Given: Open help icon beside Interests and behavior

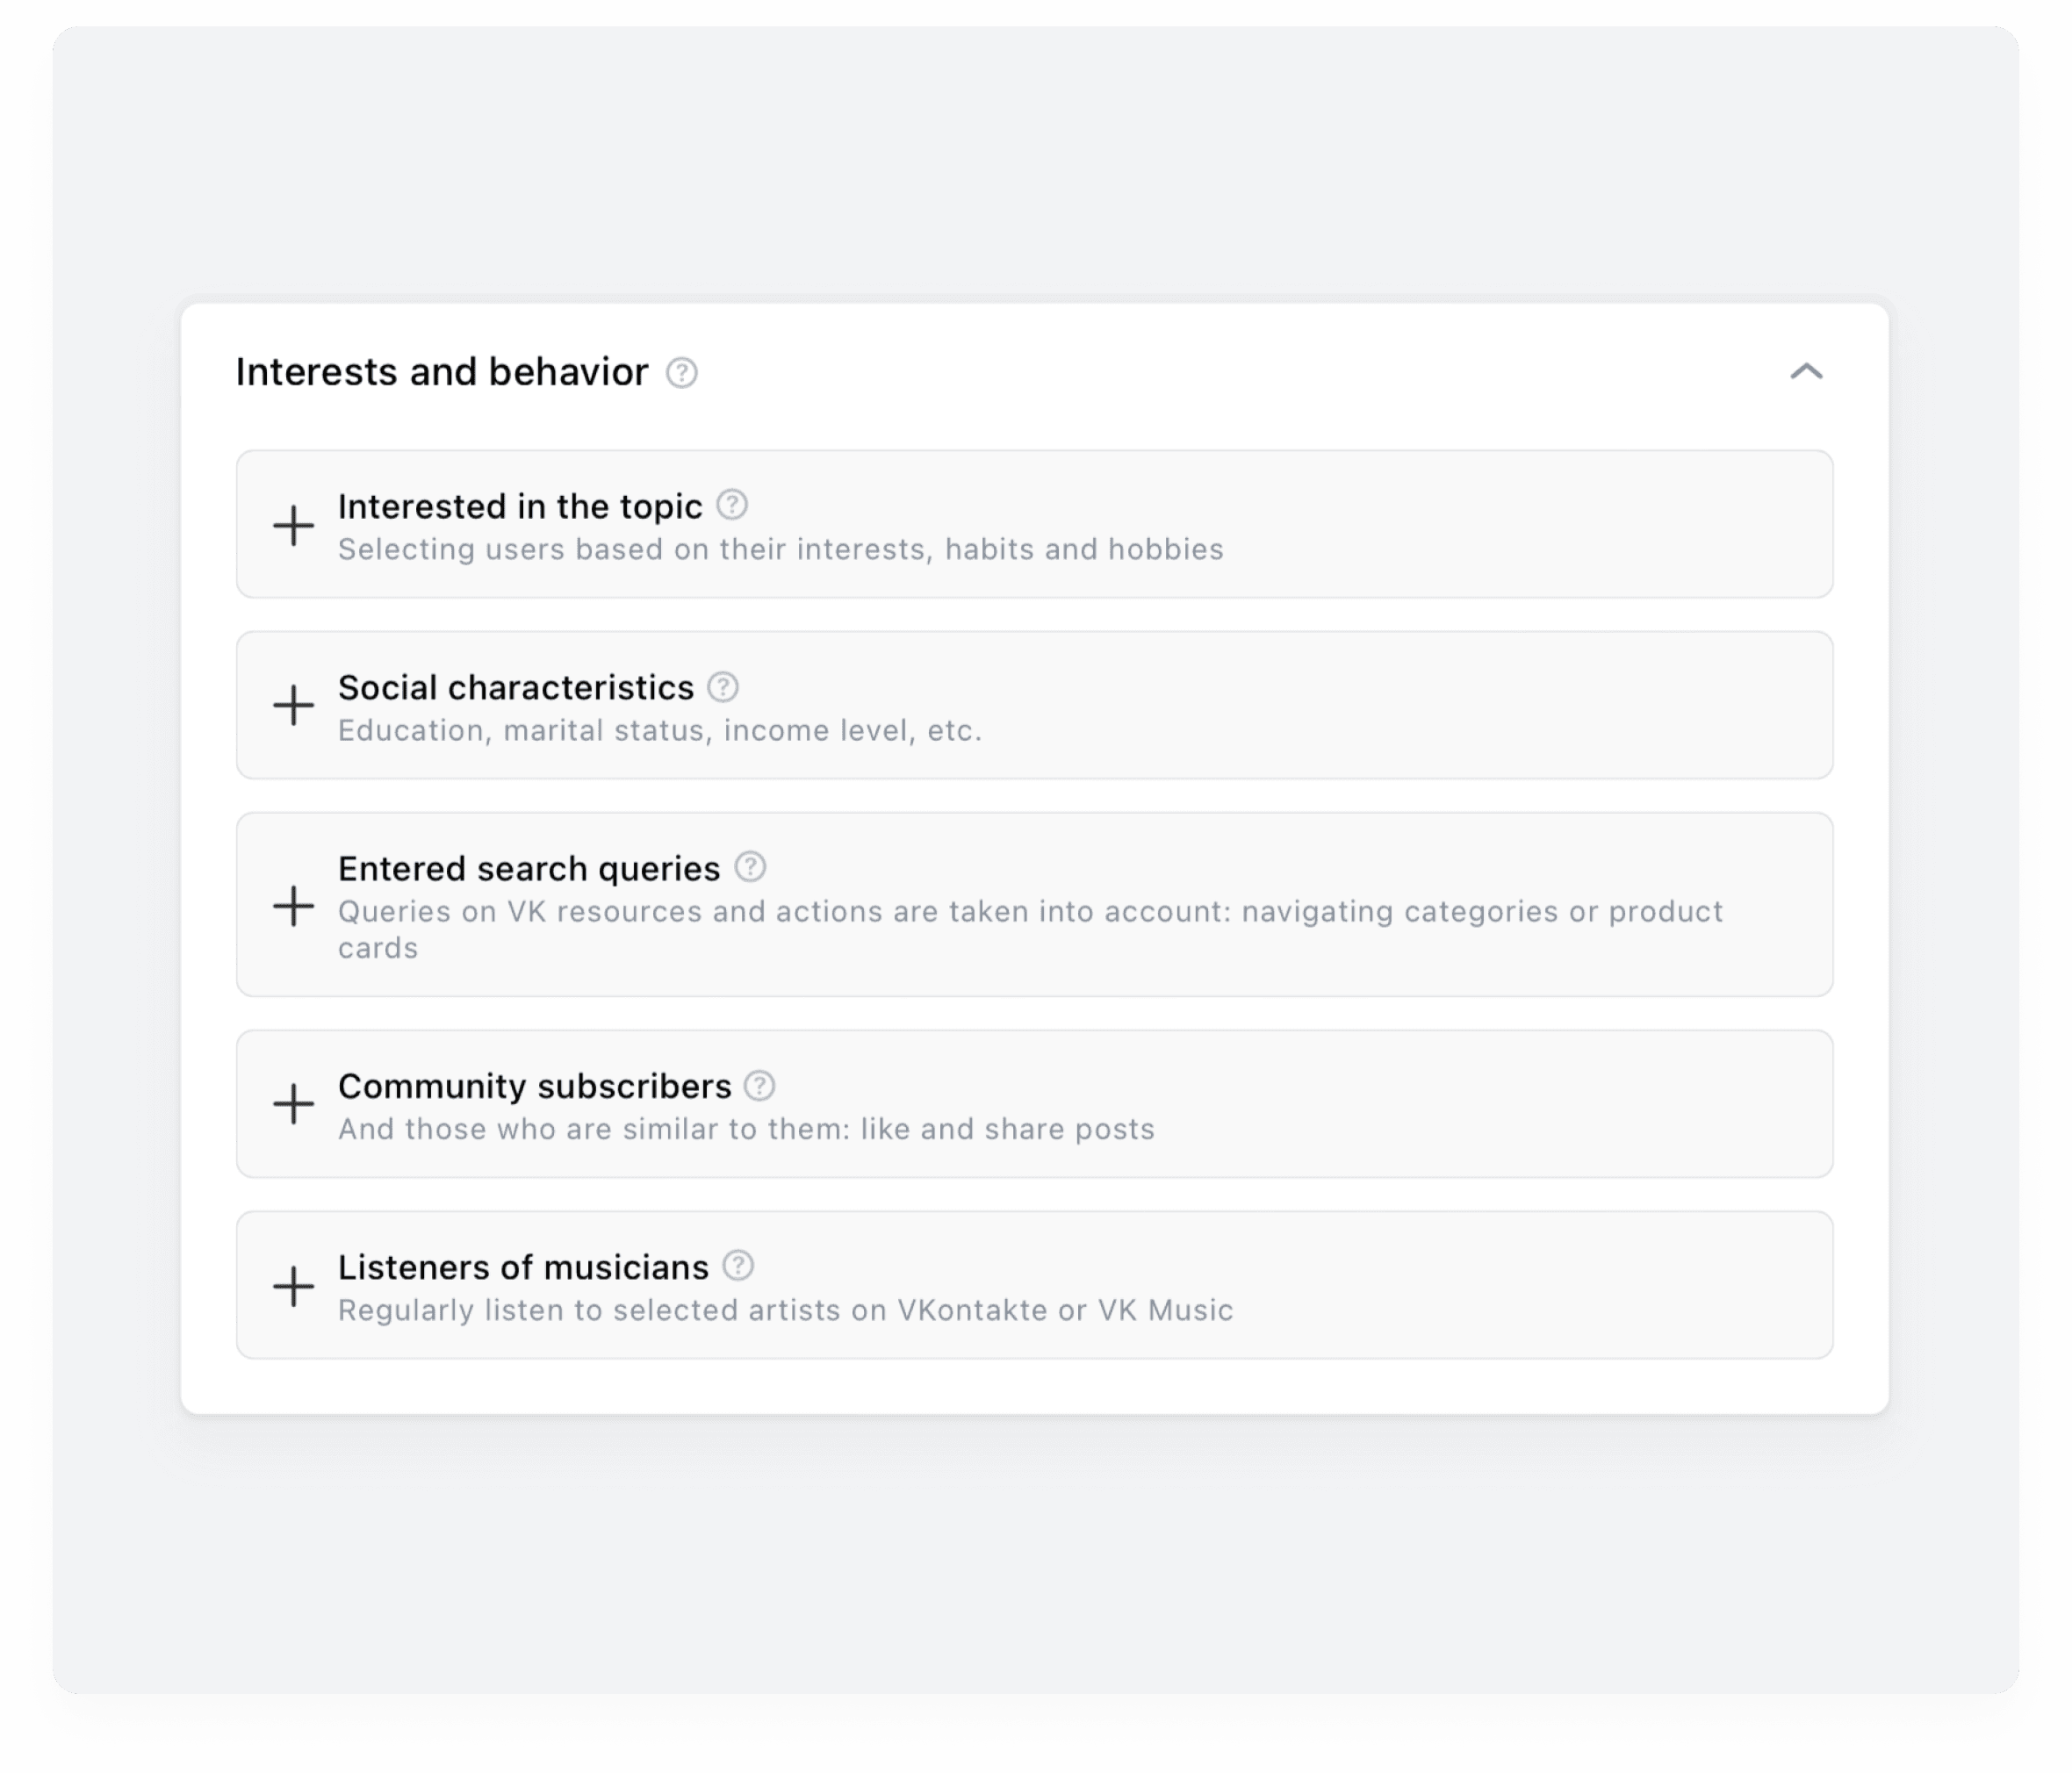Looking at the screenshot, I should pyautogui.click(x=682, y=373).
